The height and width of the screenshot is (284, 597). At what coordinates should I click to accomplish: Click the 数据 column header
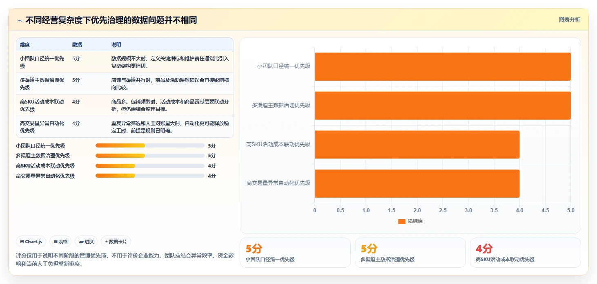[x=77, y=45]
